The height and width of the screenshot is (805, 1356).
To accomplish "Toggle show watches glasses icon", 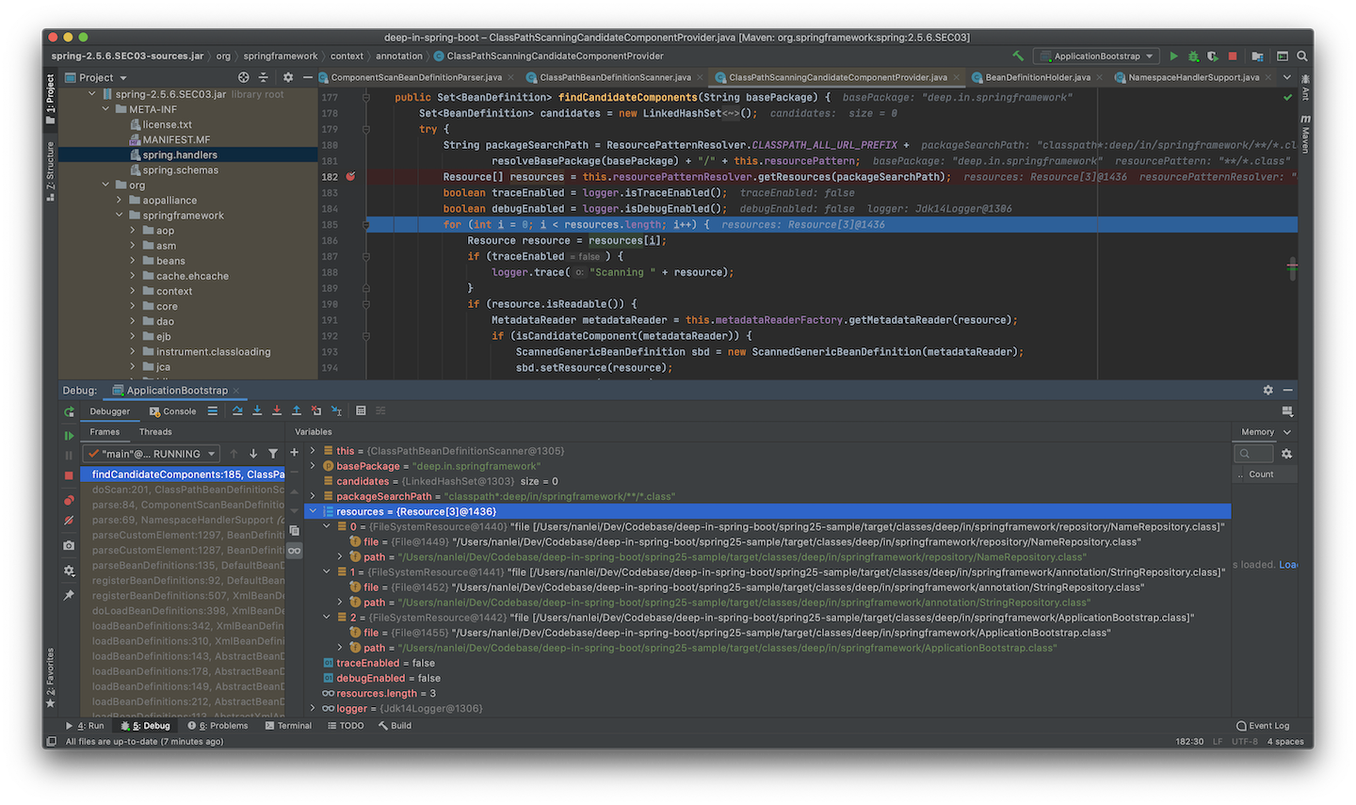I will pos(295,551).
